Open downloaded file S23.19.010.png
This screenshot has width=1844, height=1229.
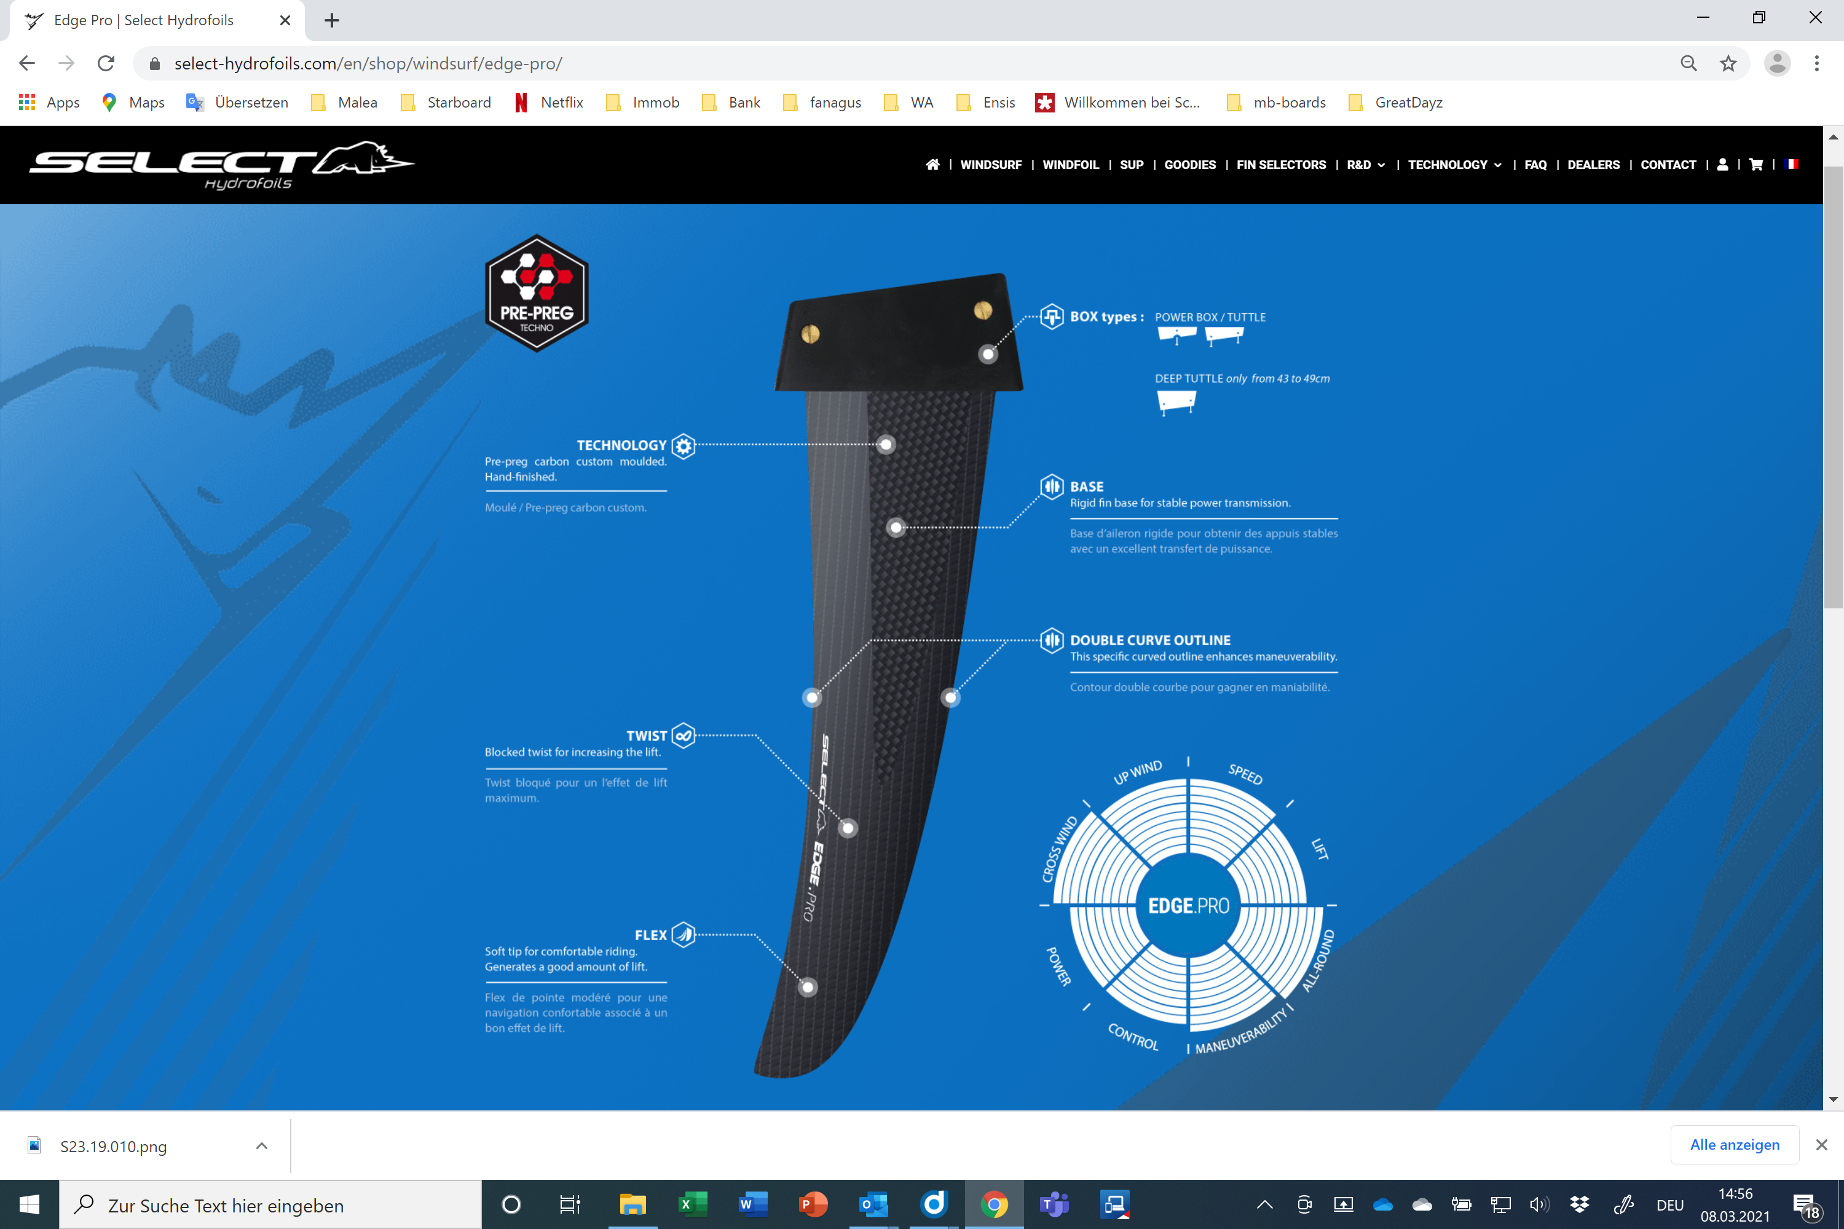pyautogui.click(x=113, y=1146)
